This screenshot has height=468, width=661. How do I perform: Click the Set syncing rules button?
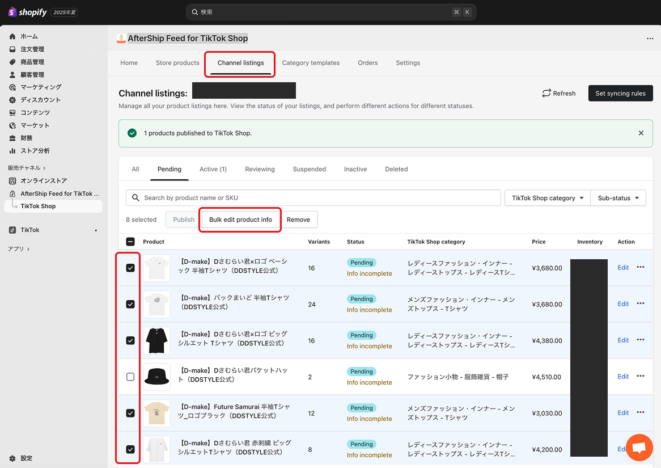tap(620, 94)
